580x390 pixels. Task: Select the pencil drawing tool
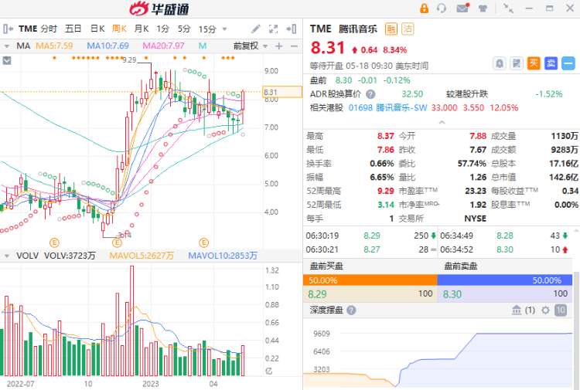256,29
